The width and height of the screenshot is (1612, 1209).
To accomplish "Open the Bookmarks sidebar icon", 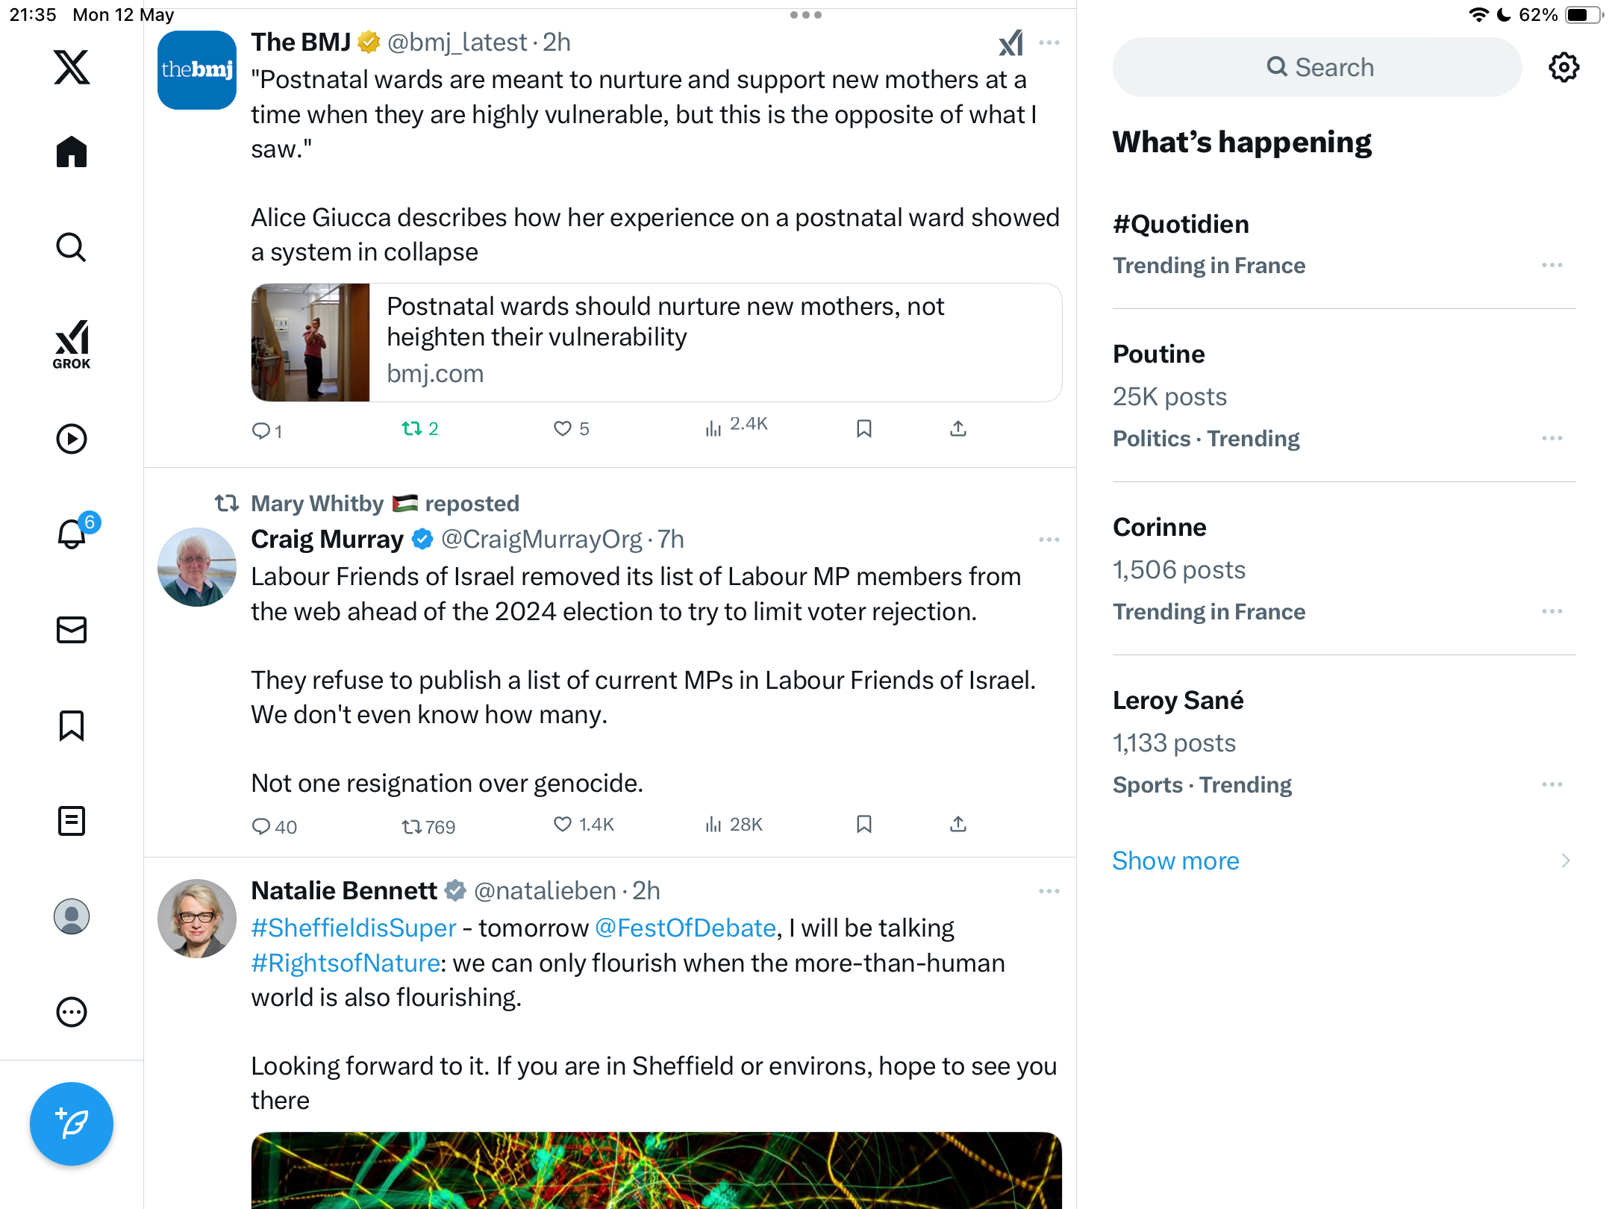I will (x=72, y=725).
